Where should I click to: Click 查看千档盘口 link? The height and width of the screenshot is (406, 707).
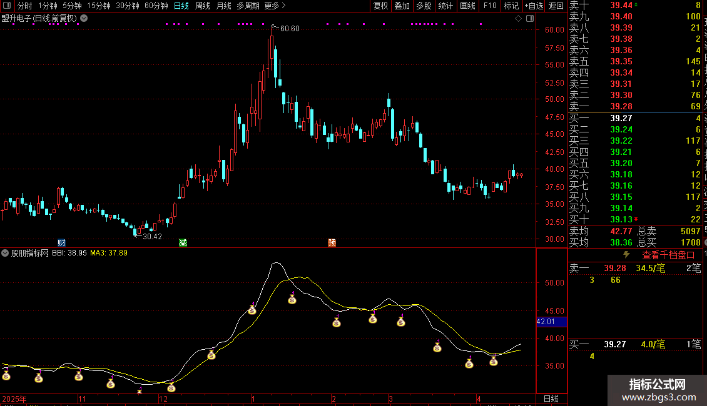(x=668, y=255)
